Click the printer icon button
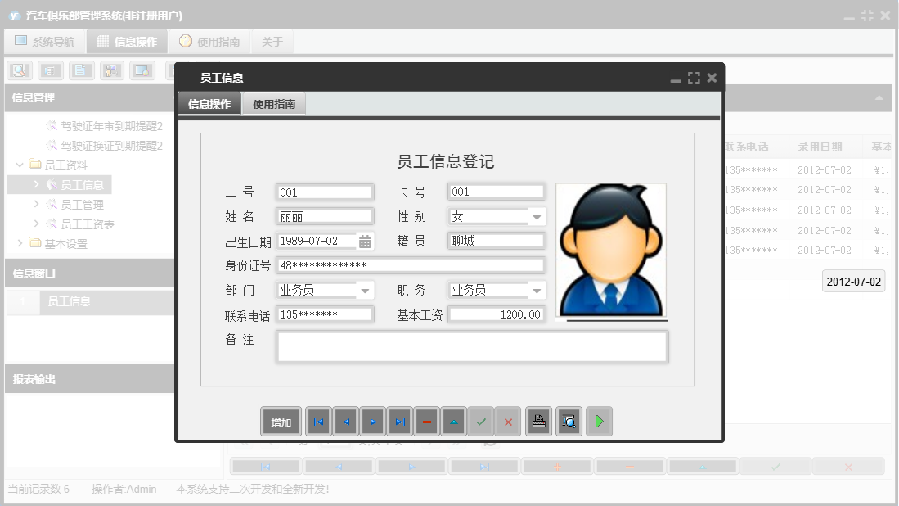The width and height of the screenshot is (899, 506). pyautogui.click(x=538, y=422)
